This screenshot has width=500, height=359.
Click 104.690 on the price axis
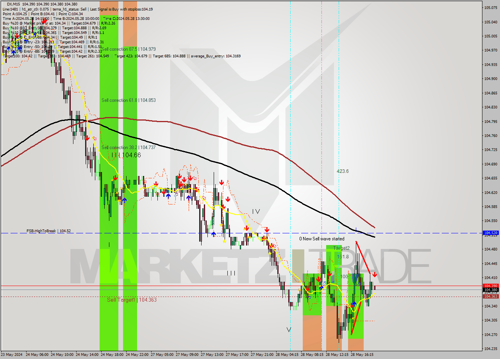[x=491, y=164]
